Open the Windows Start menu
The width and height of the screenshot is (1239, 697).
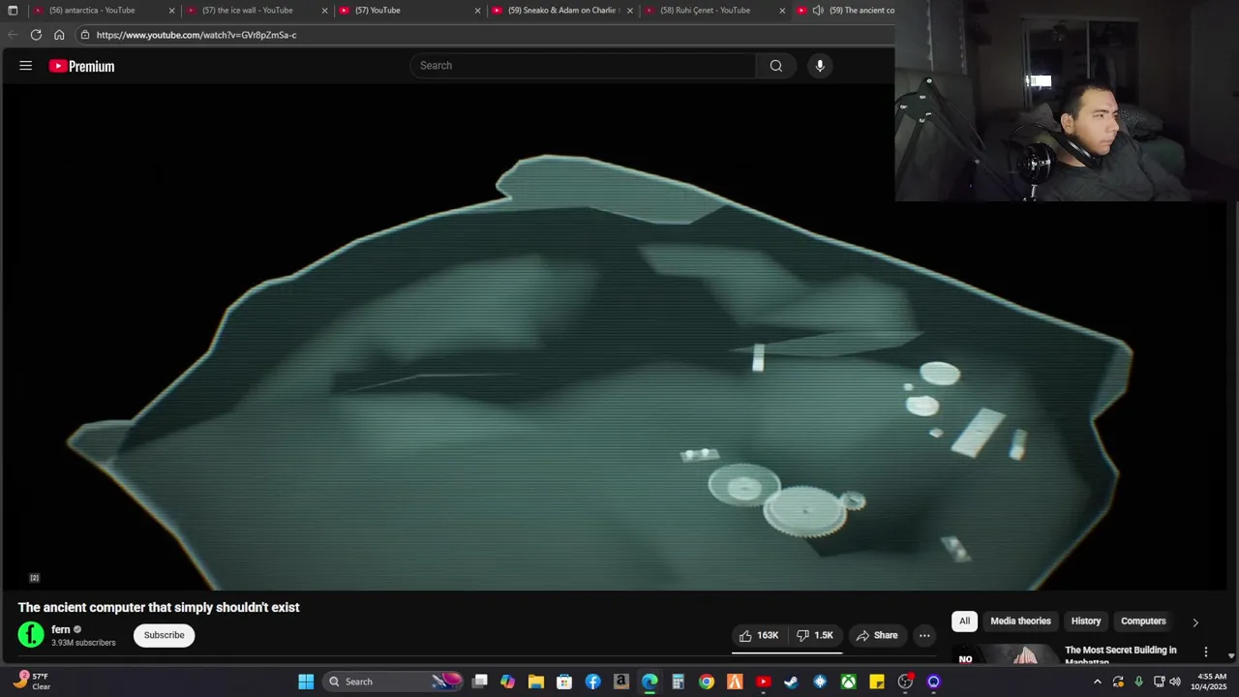(x=306, y=682)
